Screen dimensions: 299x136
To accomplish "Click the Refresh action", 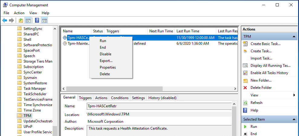I will click(x=256, y=103).
